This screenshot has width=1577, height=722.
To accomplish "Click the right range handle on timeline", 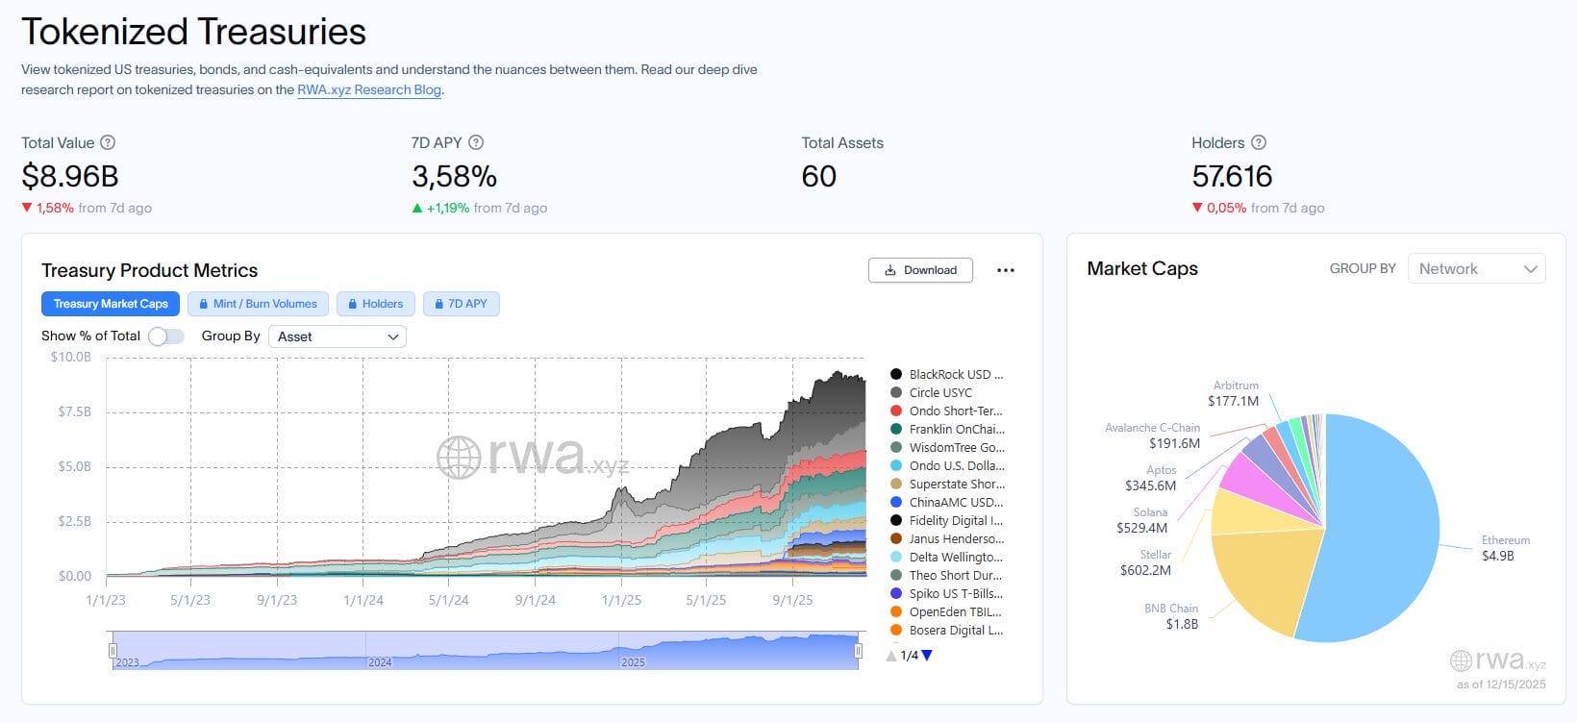I will (858, 651).
